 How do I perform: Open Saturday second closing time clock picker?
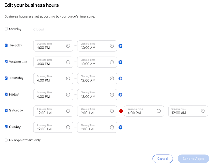click(203, 111)
